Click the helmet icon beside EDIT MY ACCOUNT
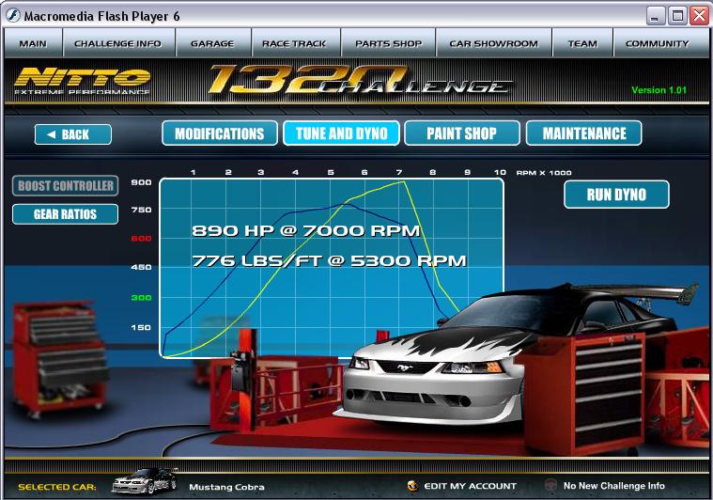Viewport: 713px width, 500px height. click(412, 486)
